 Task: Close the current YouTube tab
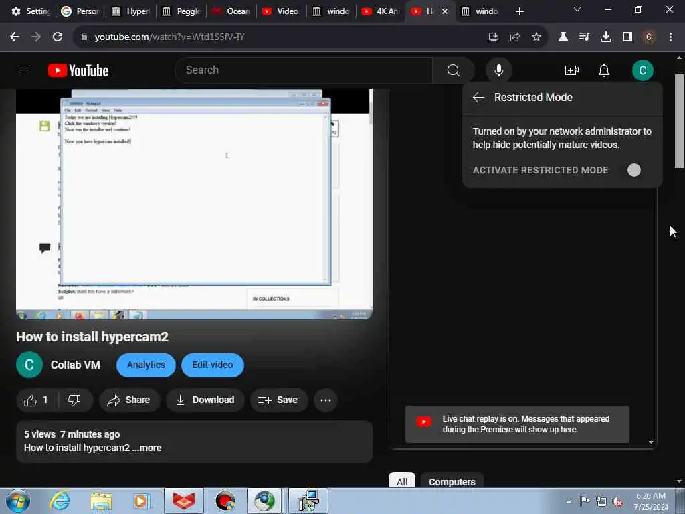point(445,11)
